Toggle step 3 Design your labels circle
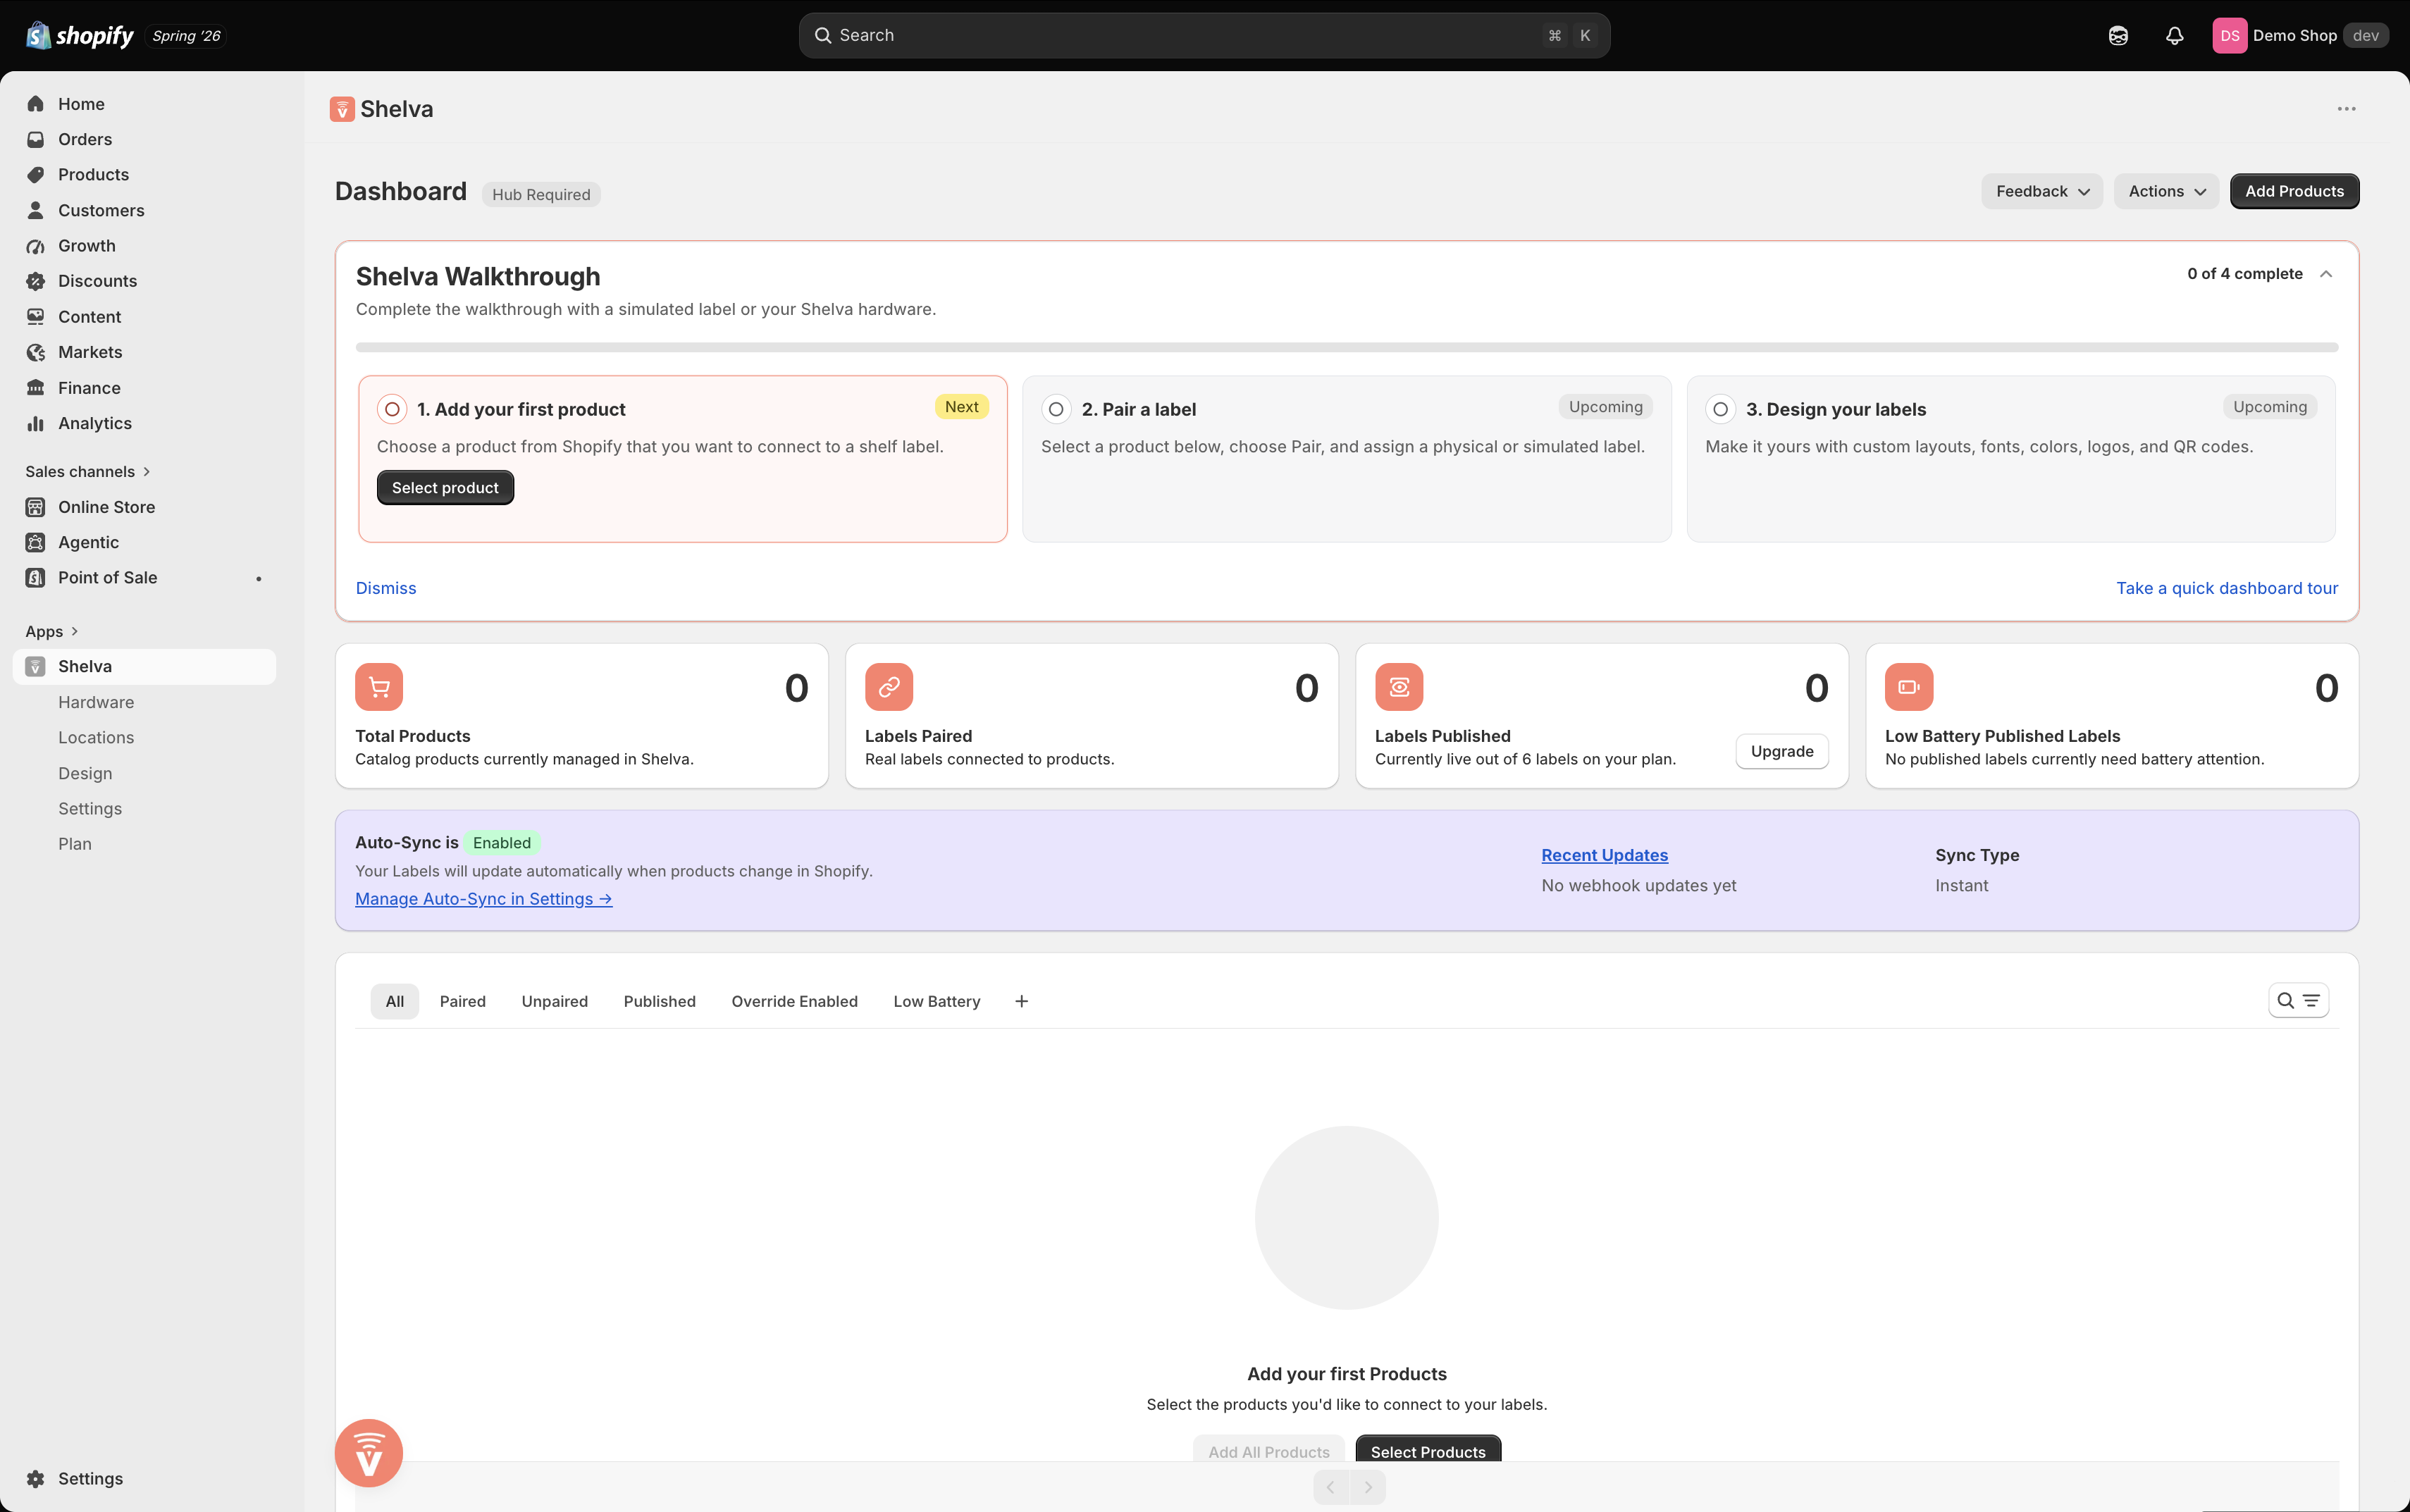 1720,409
